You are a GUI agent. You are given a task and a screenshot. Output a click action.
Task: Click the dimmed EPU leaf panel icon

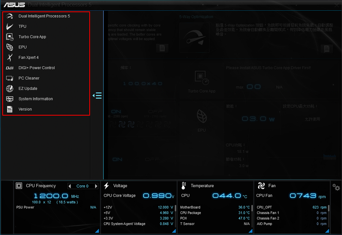[x=202, y=116]
